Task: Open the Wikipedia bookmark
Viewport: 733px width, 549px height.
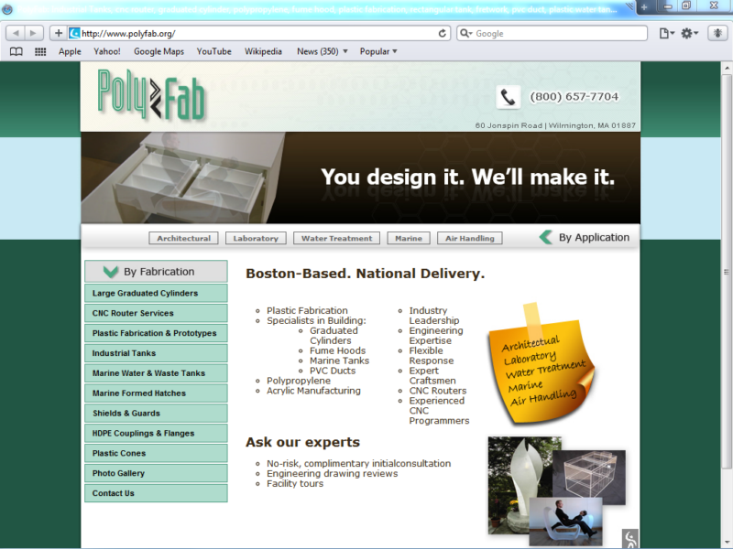Action: pos(263,51)
